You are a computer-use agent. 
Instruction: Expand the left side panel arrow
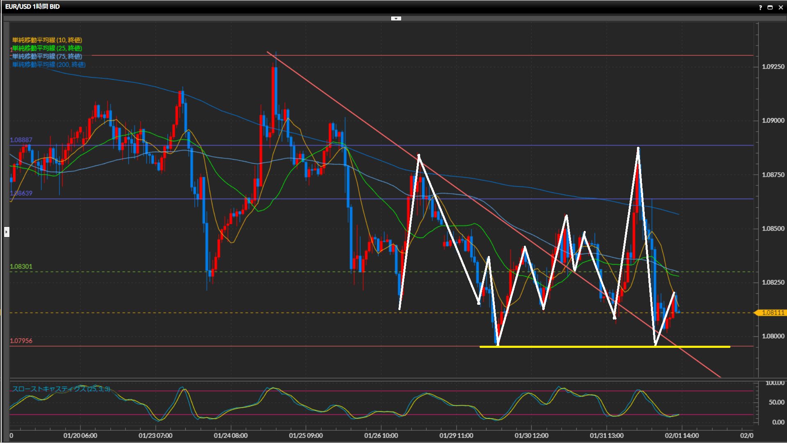(x=7, y=232)
